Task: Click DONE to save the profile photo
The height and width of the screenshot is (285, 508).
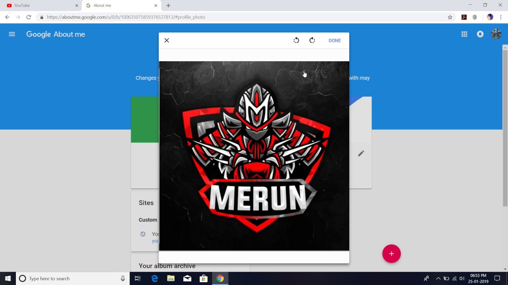Action: [335, 40]
